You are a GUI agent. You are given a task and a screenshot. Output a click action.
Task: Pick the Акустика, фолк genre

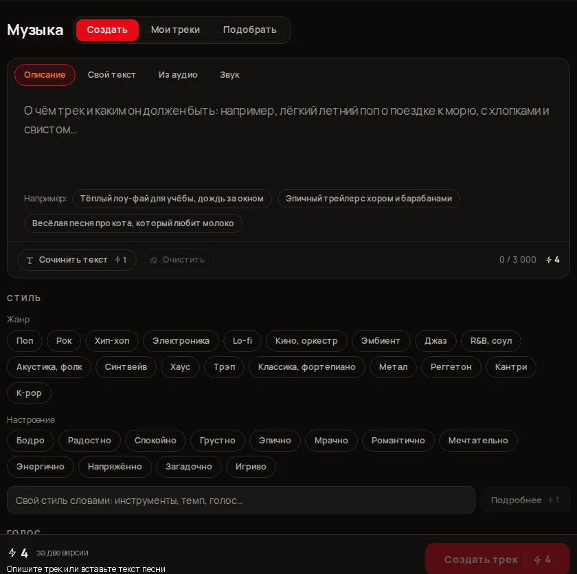49,367
